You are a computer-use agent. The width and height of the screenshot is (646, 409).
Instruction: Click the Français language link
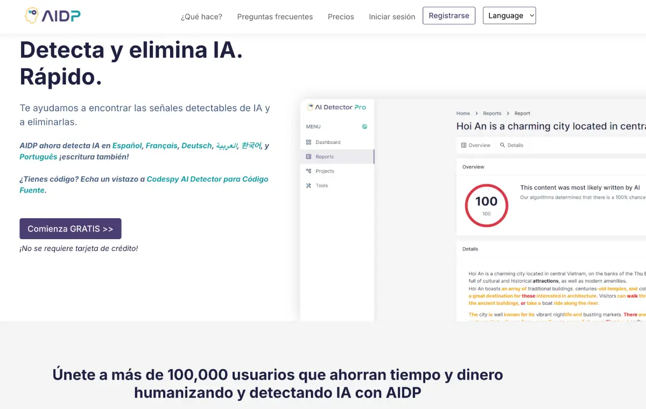161,146
